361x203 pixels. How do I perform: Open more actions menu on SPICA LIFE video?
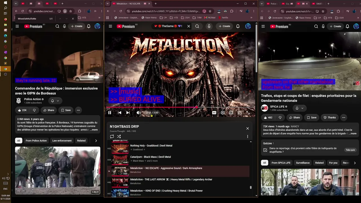(344, 118)
